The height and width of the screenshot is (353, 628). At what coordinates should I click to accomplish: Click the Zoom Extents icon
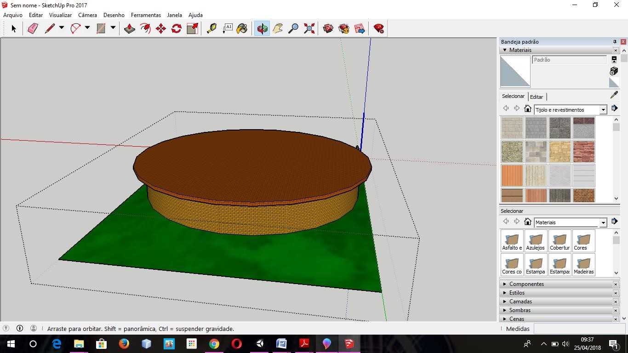tap(309, 28)
